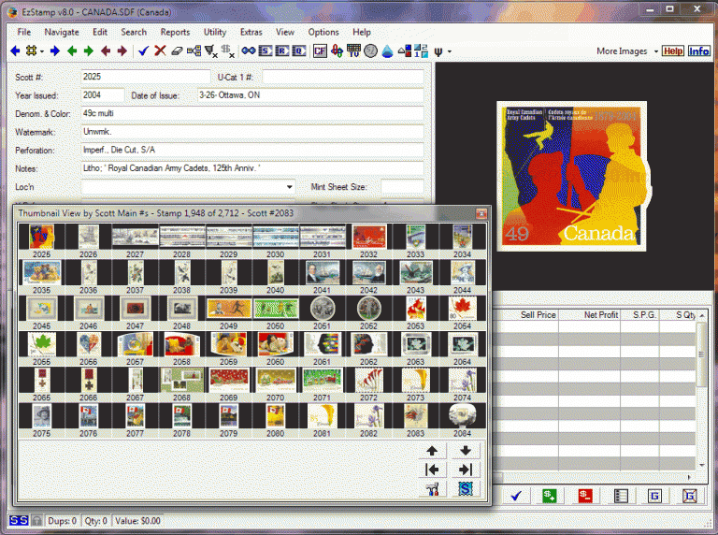Click the maroon right arrow in toolbar
Viewport: 718px width, 535px height.
pos(122,51)
